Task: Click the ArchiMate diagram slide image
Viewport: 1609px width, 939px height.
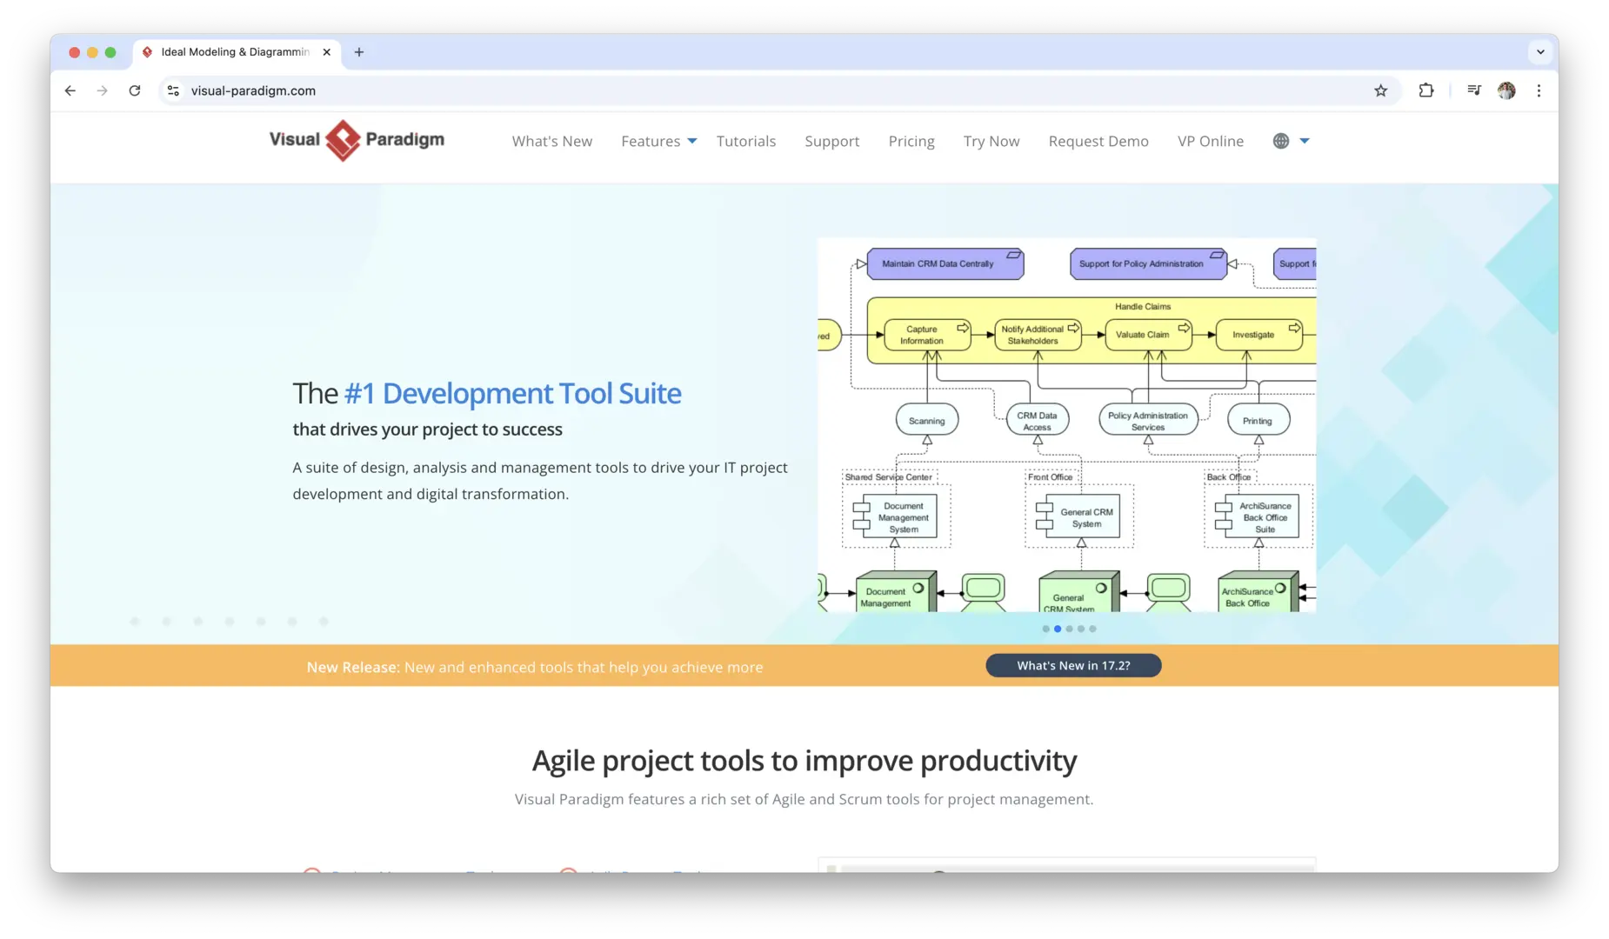Action: pos(1067,425)
